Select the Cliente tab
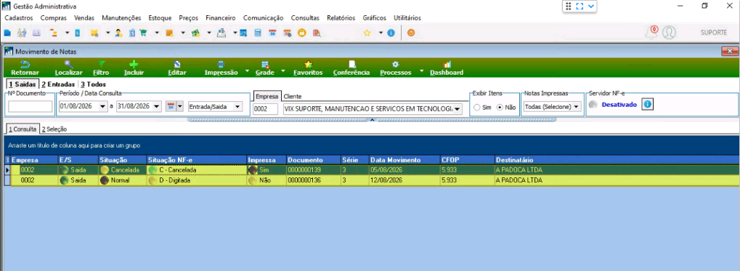This screenshot has height=271, width=740. point(293,97)
